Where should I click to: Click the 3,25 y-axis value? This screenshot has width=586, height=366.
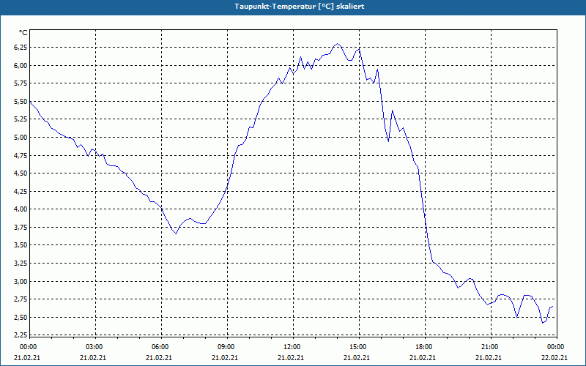[21, 264]
